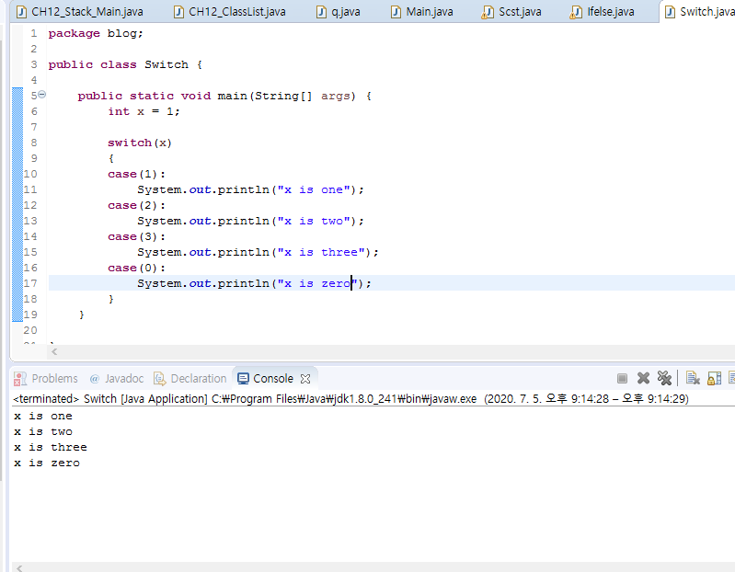The width and height of the screenshot is (735, 572).
Task: Click the 'public static void main' line
Action: pyautogui.click(x=224, y=96)
